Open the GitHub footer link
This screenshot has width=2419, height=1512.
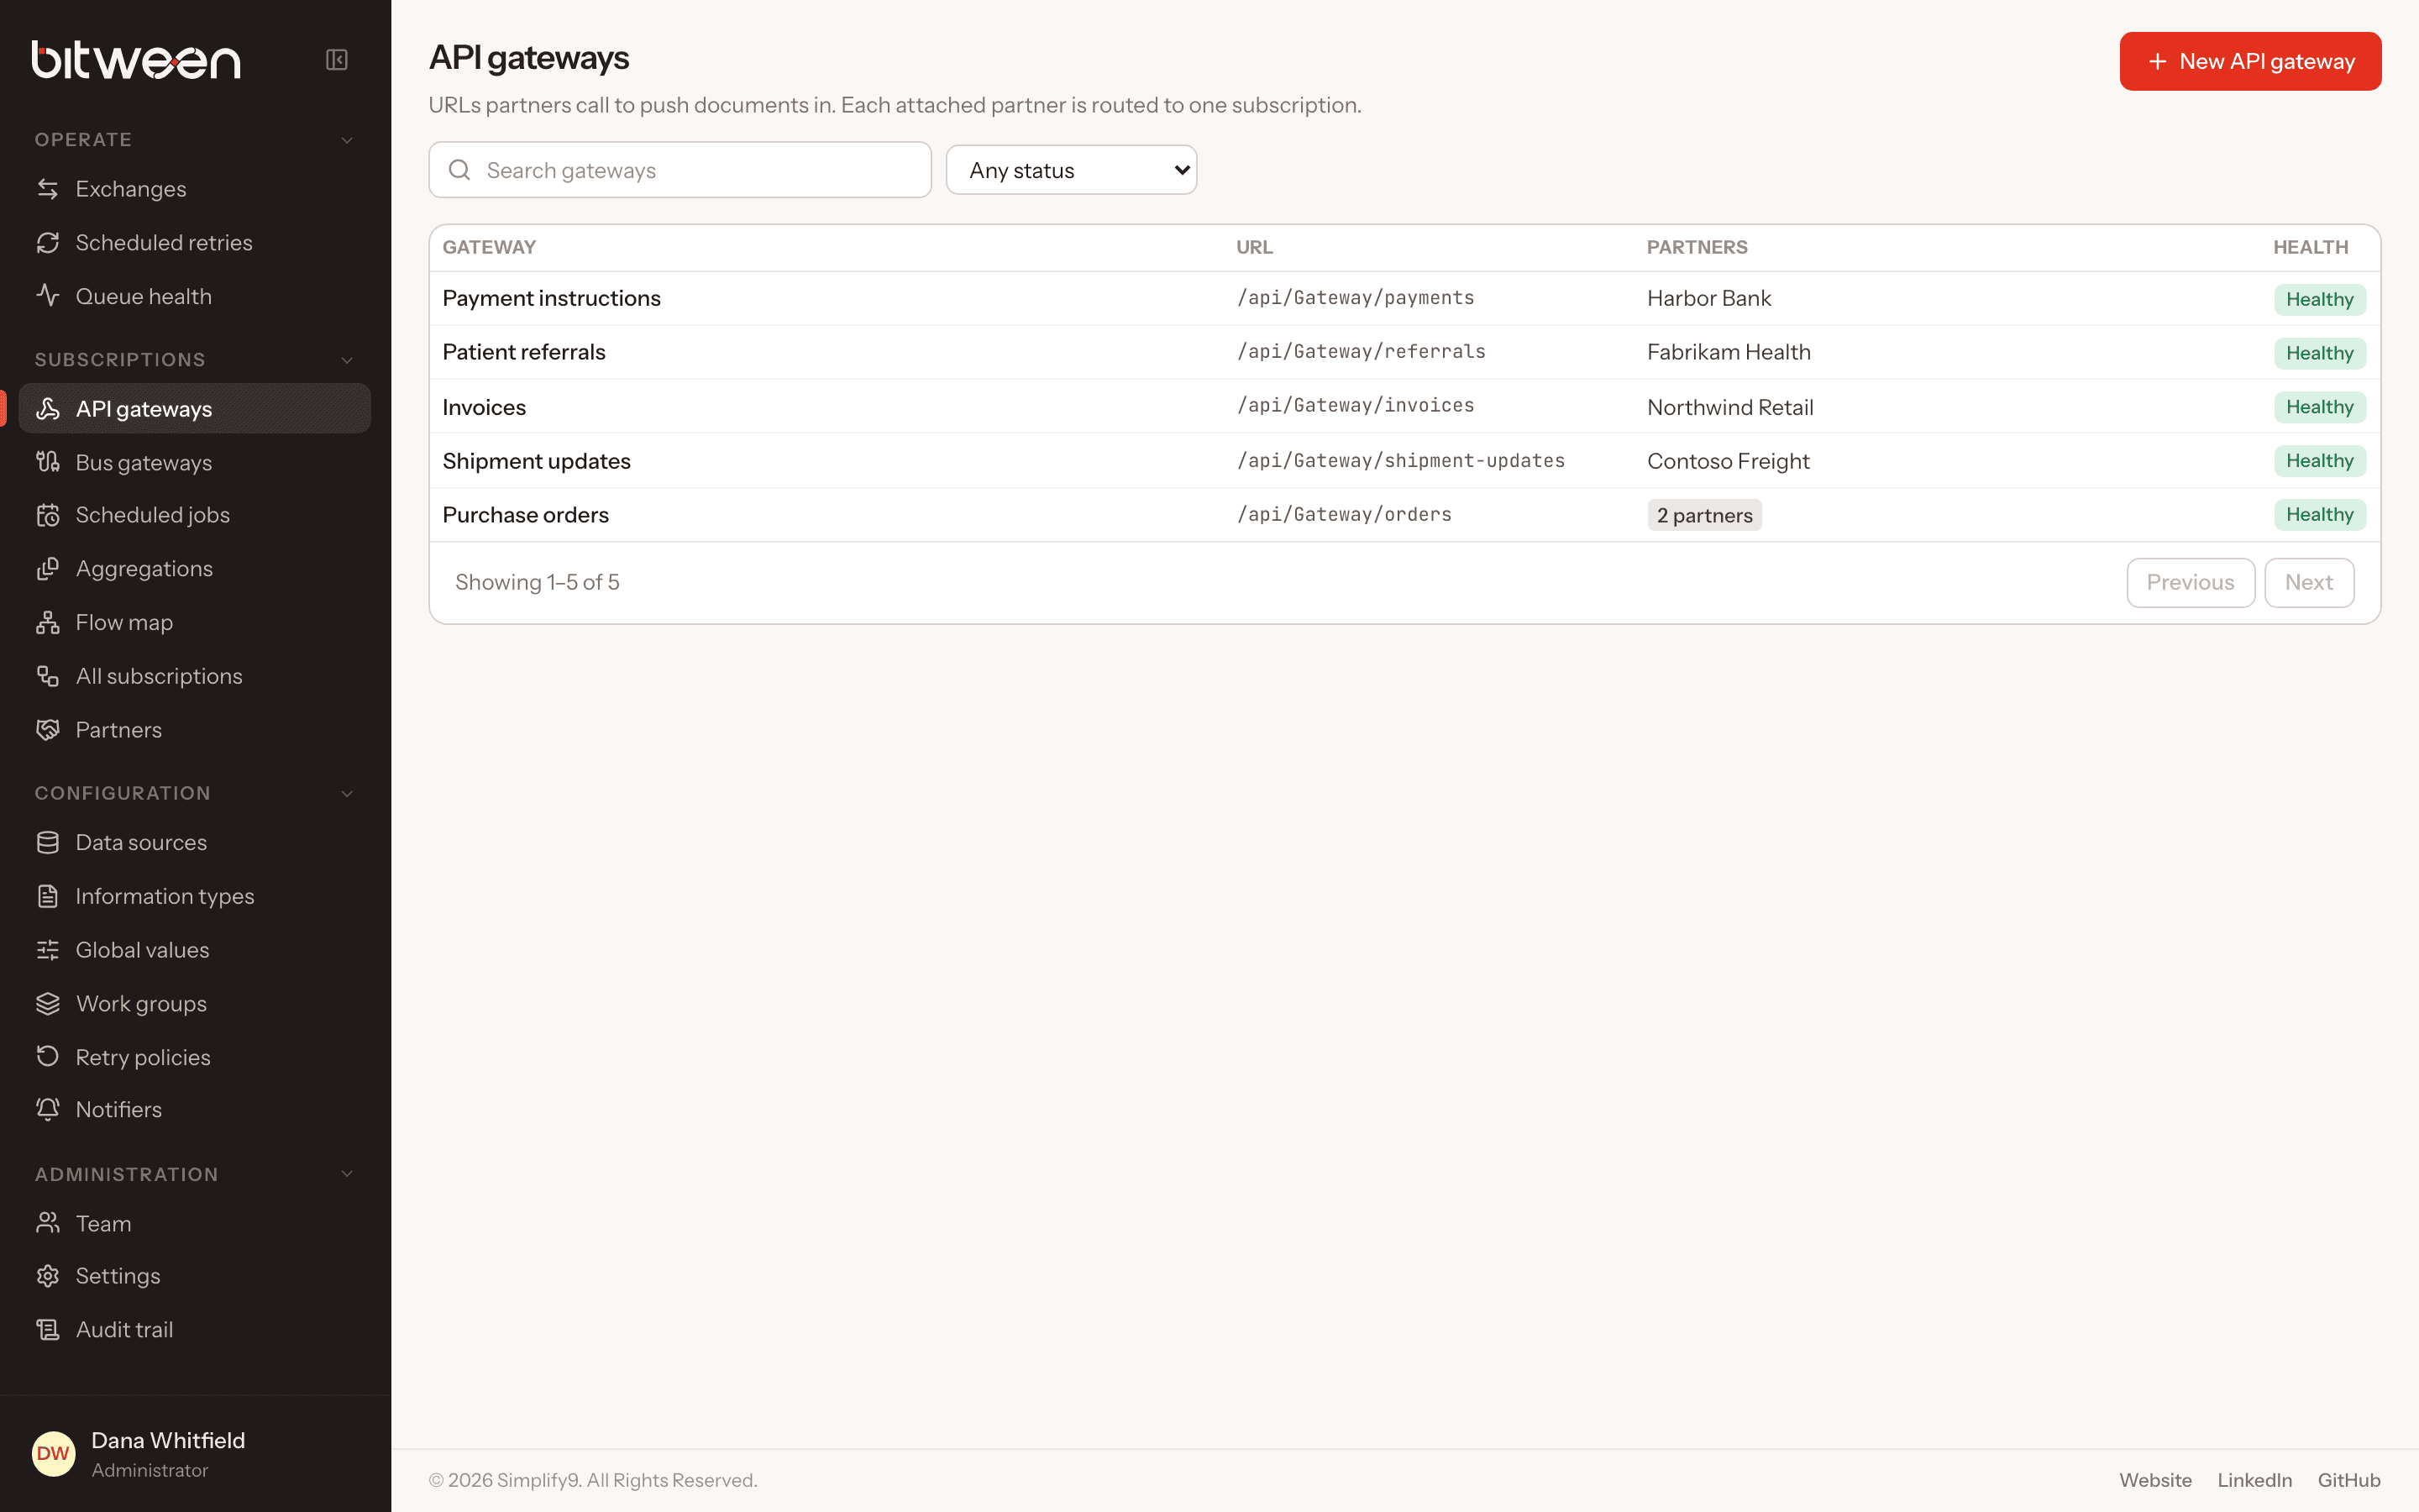point(2349,1480)
